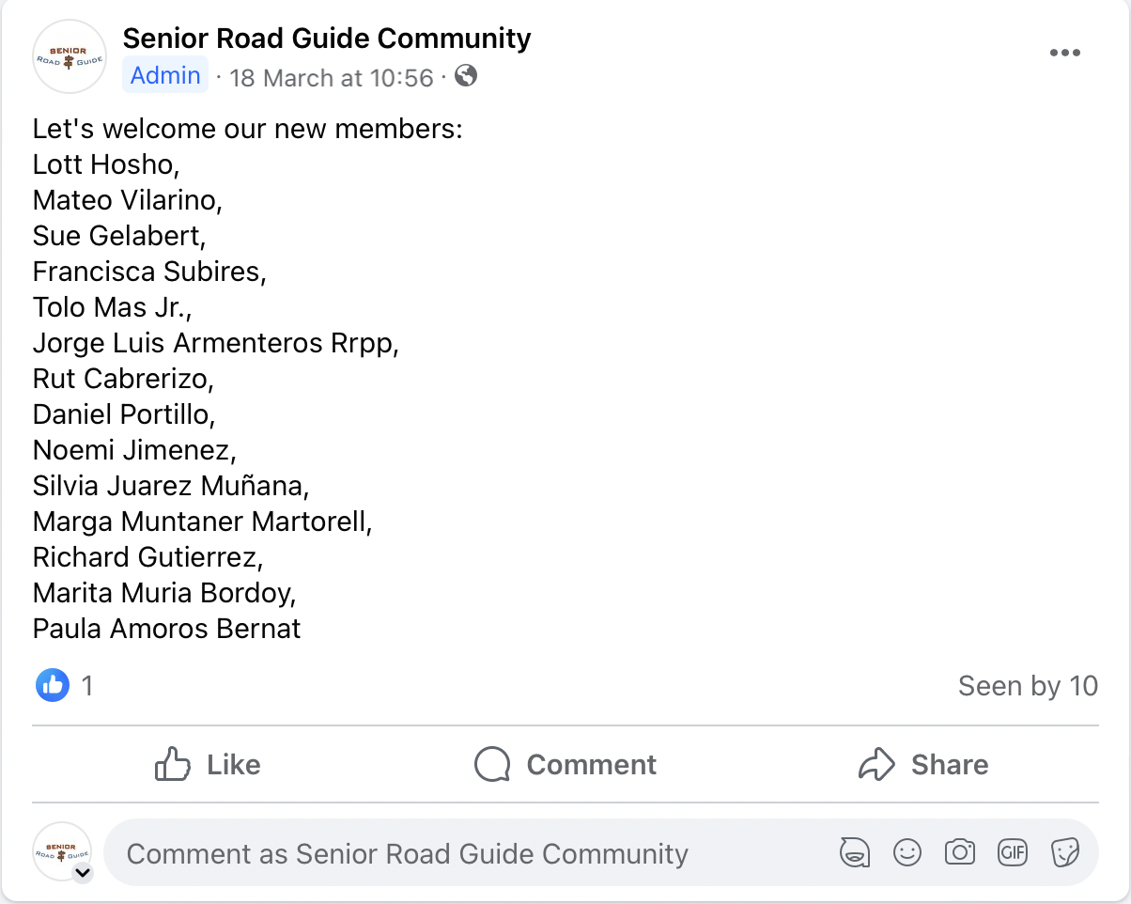The height and width of the screenshot is (904, 1131).
Task: Switch commenting identity via avatar arrow
Action: 83,873
